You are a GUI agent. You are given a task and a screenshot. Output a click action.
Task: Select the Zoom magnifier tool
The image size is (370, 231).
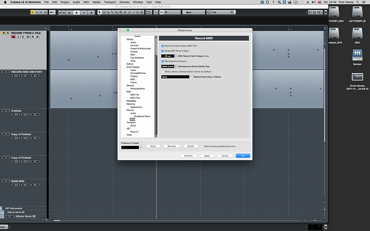coord(121,12)
